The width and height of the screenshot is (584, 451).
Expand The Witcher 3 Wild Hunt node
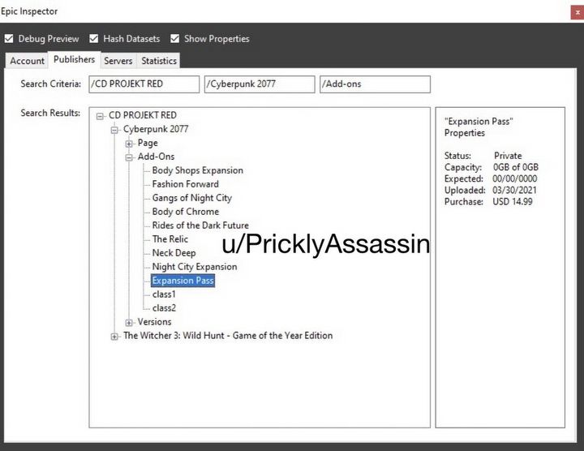(114, 336)
